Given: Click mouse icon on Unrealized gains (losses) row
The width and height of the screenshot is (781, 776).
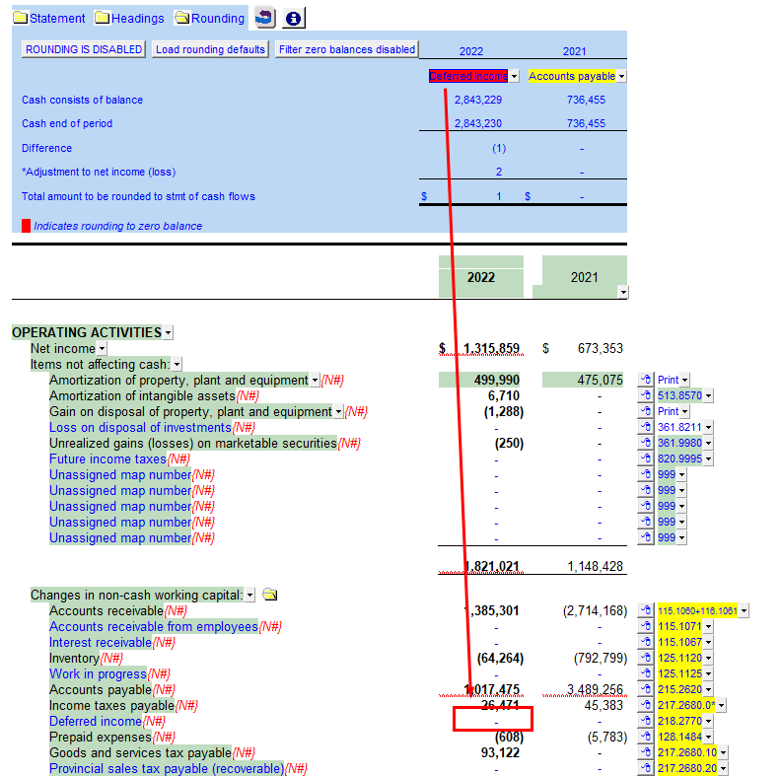Looking at the screenshot, I should 646,443.
